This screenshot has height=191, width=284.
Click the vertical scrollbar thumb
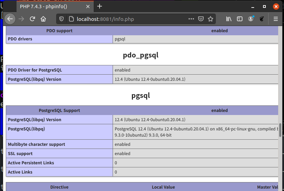point(280,130)
